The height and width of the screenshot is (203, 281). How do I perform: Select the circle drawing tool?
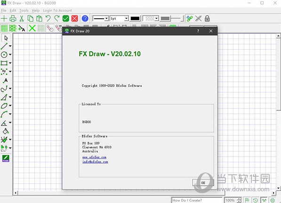point(4,55)
